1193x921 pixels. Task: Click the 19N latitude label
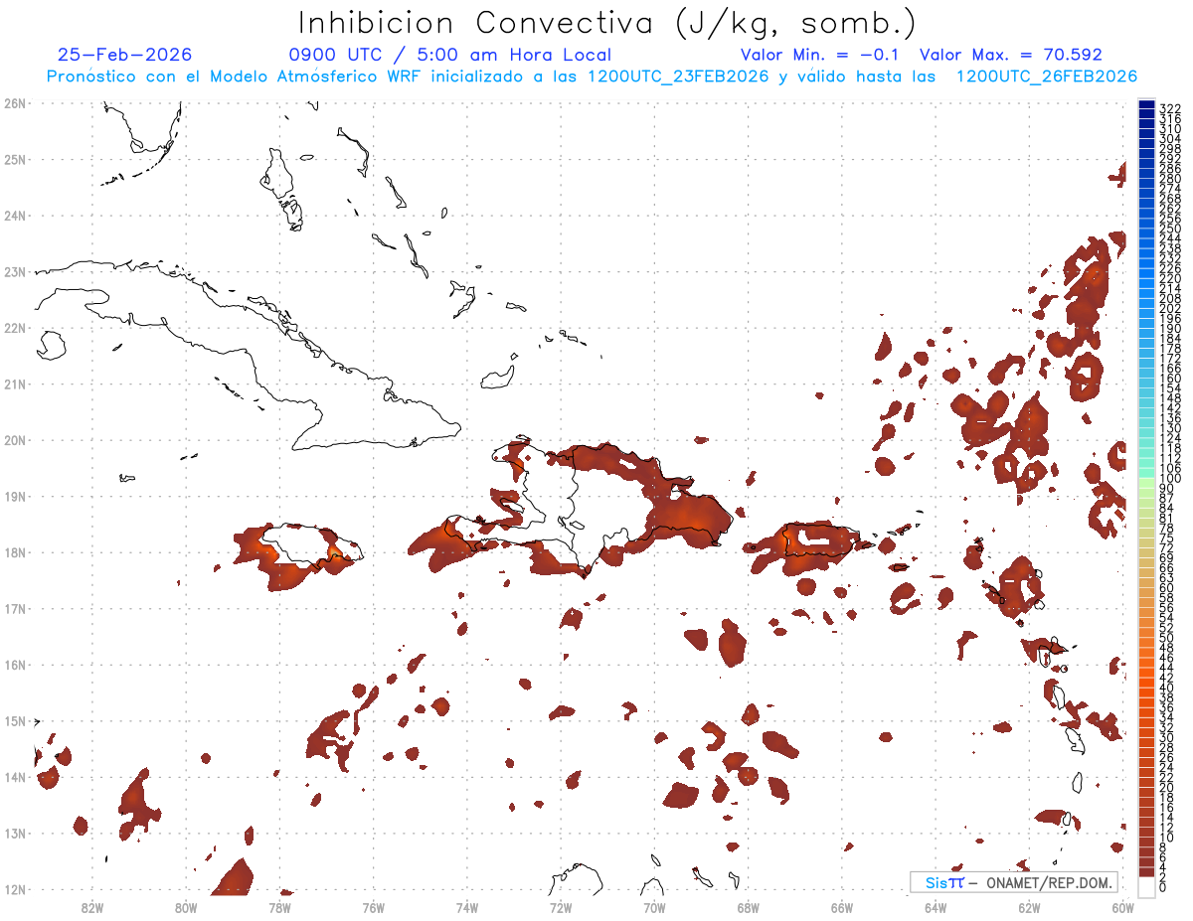14,496
